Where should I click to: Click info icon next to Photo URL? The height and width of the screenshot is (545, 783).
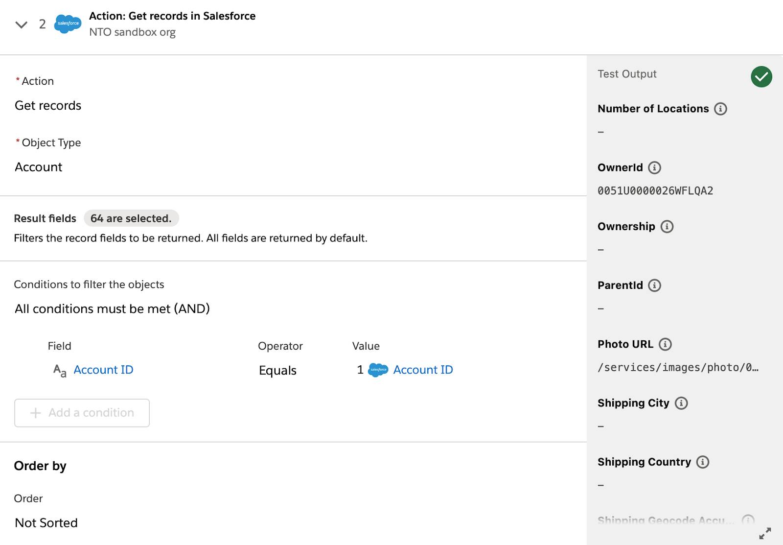coord(665,344)
